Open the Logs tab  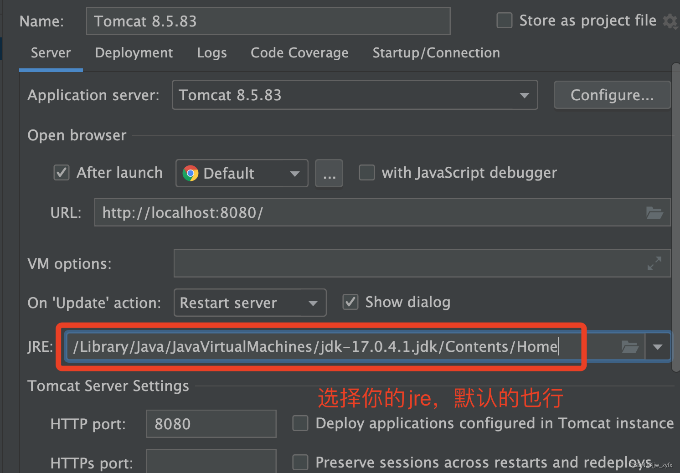[x=212, y=53]
